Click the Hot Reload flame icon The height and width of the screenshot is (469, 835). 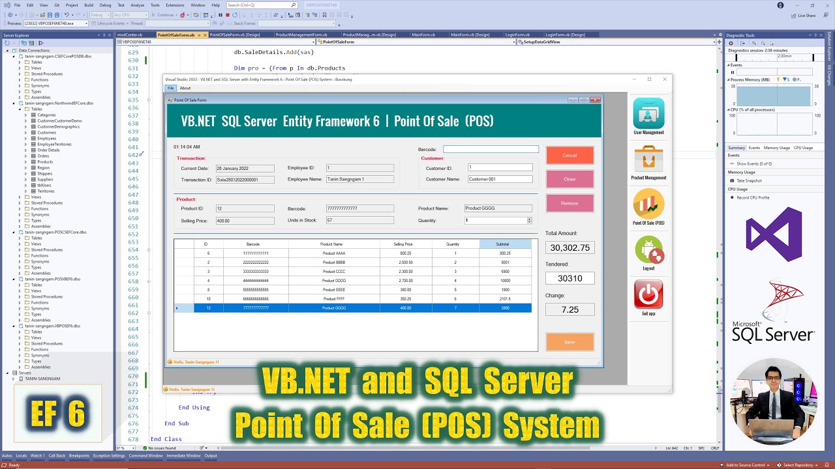point(183,15)
